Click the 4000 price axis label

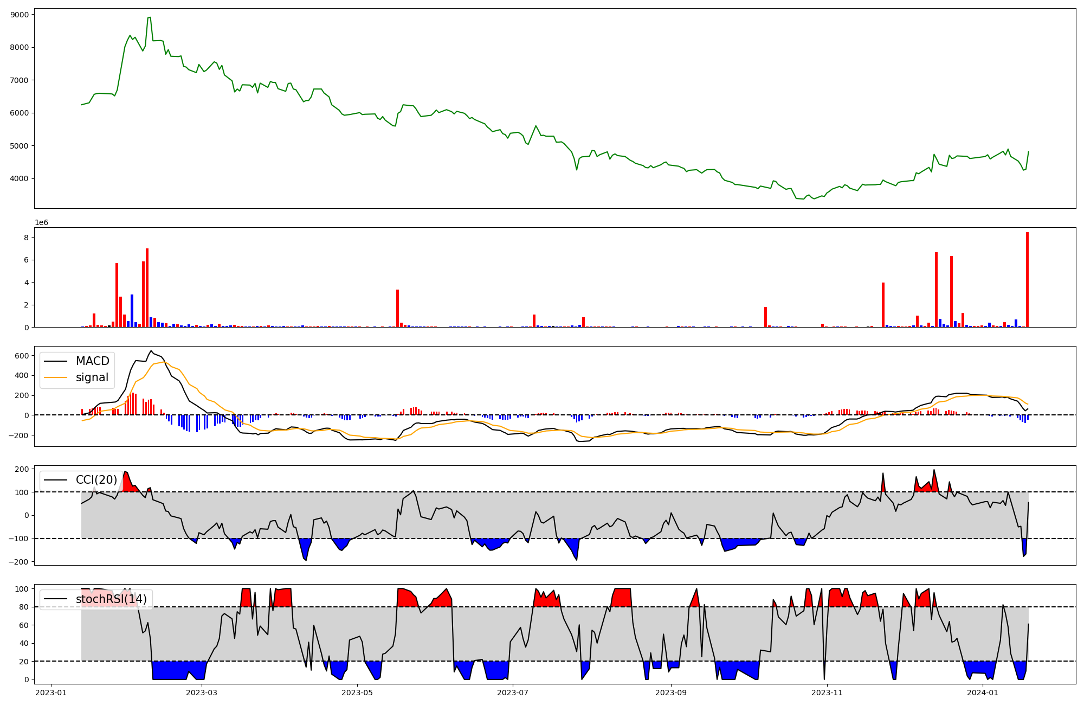(20, 179)
